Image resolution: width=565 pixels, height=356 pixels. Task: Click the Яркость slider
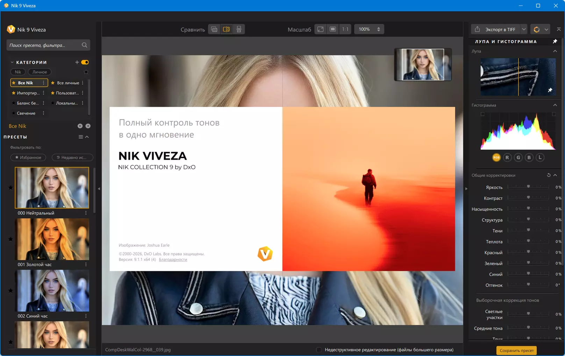pyautogui.click(x=528, y=187)
